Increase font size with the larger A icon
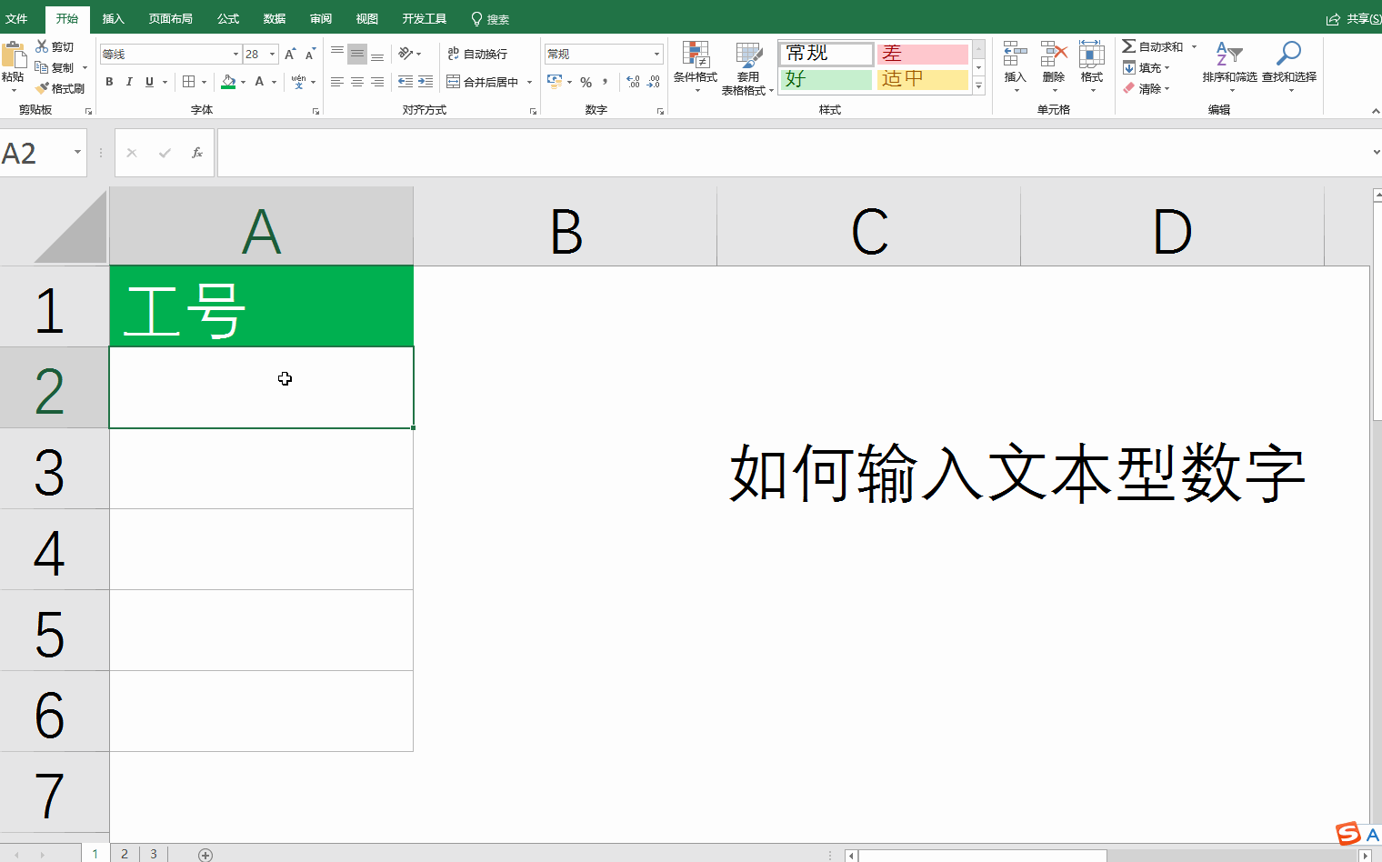This screenshot has width=1382, height=862. pyautogui.click(x=290, y=55)
